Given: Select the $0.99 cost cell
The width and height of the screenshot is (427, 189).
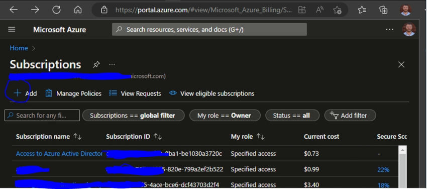Looking at the screenshot, I should (x=311, y=169).
